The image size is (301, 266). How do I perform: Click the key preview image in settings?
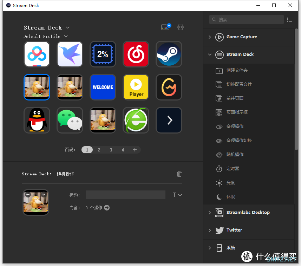36,202
